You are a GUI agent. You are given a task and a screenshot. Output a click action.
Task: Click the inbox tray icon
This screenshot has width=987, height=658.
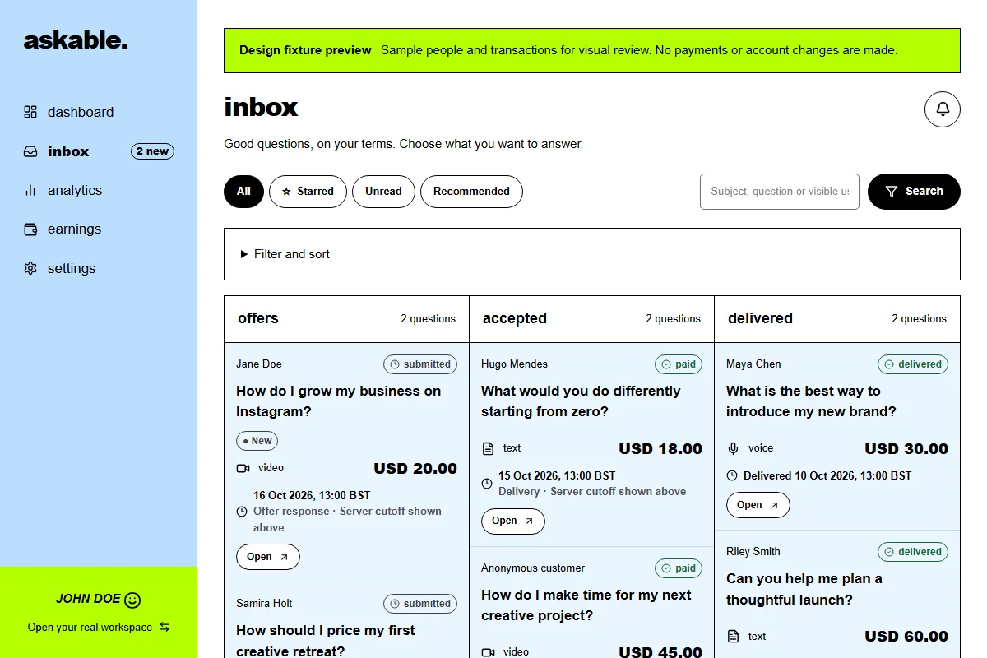click(x=30, y=151)
